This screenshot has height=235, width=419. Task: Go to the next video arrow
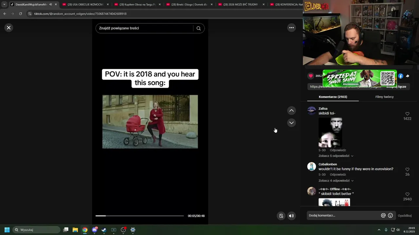291,123
